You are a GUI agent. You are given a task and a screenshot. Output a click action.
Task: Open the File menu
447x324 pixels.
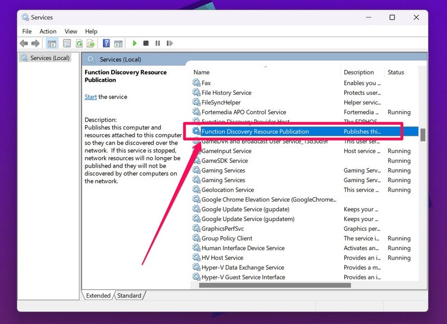(x=27, y=31)
